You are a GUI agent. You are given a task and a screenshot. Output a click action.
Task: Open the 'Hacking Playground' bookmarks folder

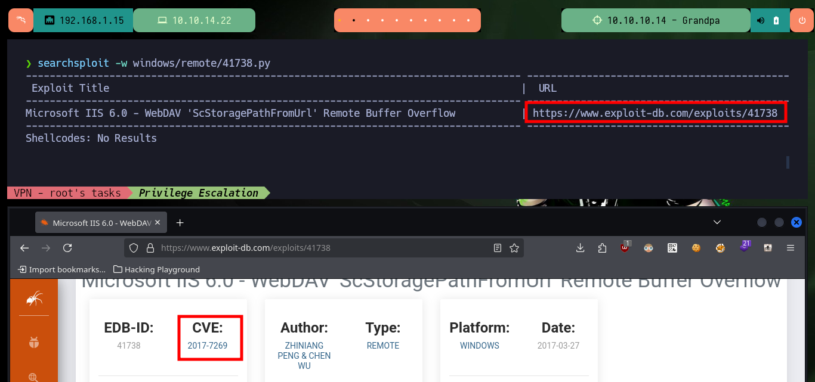click(156, 269)
